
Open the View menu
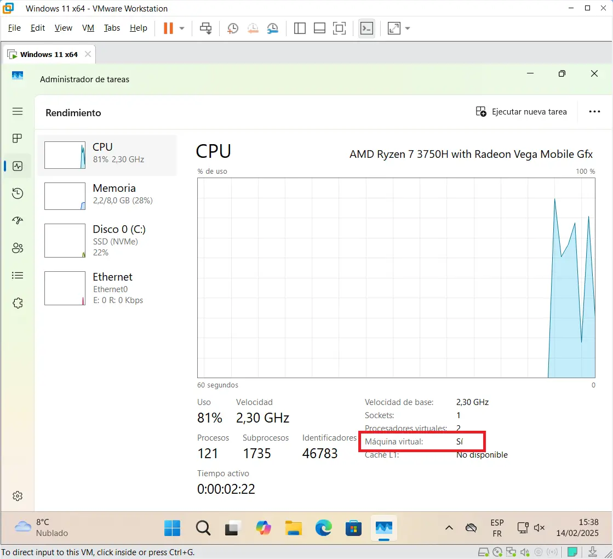(64, 28)
